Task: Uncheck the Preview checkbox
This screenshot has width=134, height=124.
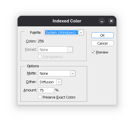Action: pos(93,52)
